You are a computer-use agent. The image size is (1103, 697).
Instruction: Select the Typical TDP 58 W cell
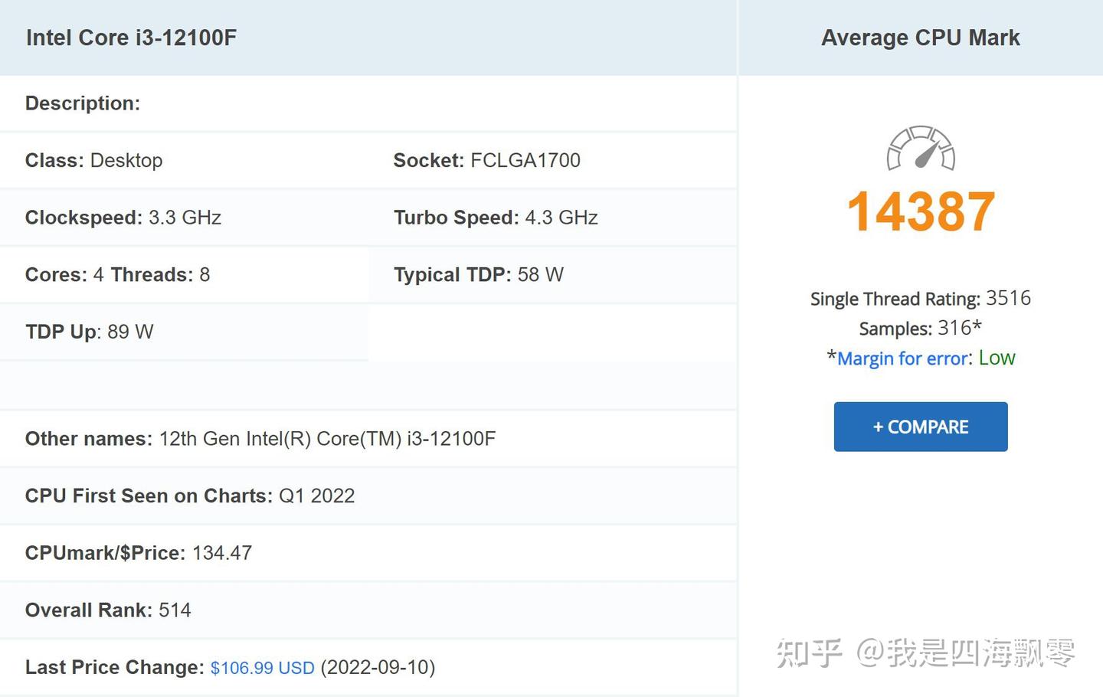478,274
